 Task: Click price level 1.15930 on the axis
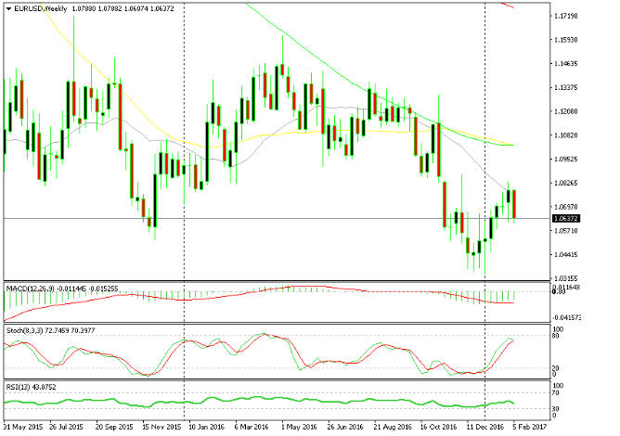pos(566,40)
